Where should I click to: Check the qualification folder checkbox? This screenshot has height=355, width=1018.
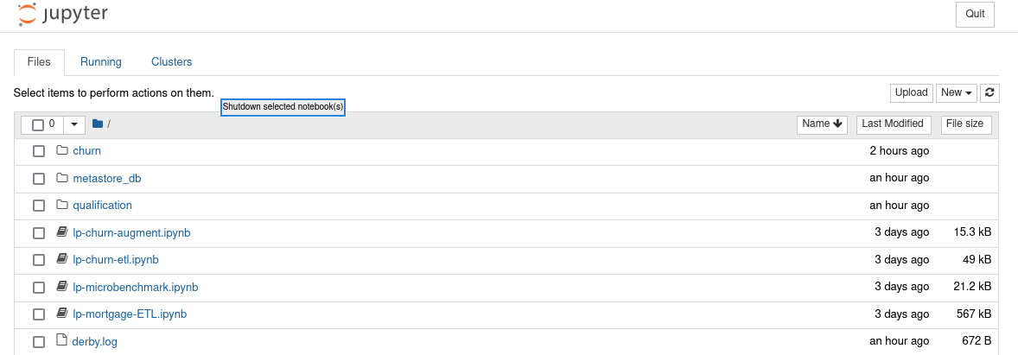pos(39,206)
